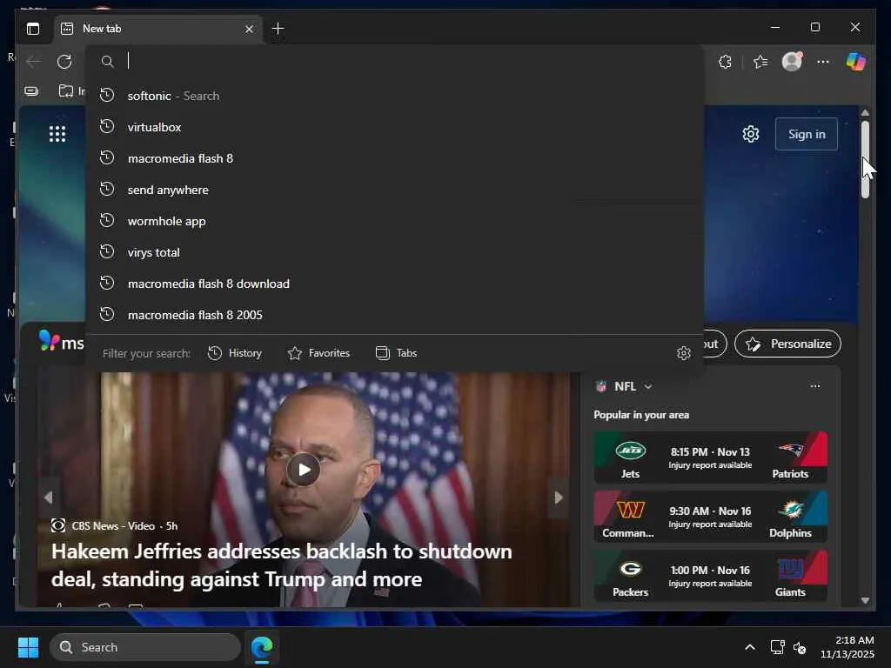Show hidden system tray icons
Screen dimensions: 891x668
tap(750, 647)
